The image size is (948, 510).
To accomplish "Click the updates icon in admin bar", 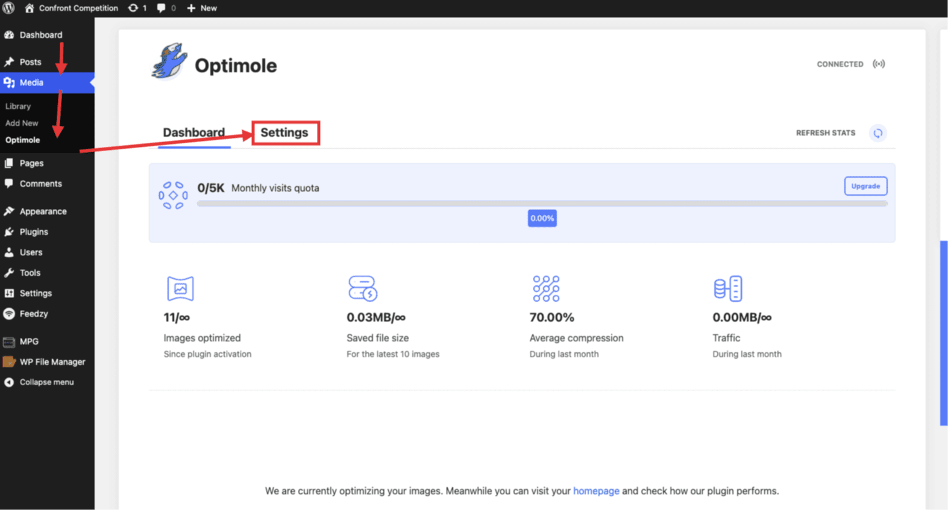I will click(x=137, y=8).
